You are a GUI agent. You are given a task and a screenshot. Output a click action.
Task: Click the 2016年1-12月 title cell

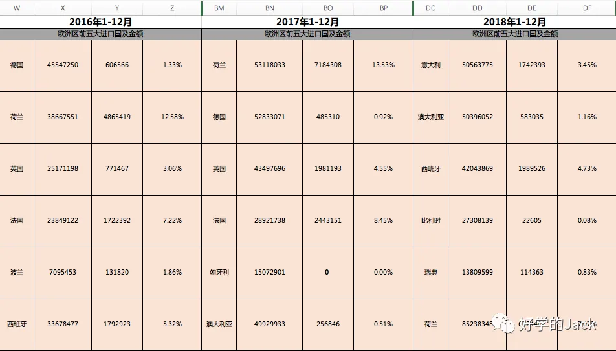click(x=100, y=22)
